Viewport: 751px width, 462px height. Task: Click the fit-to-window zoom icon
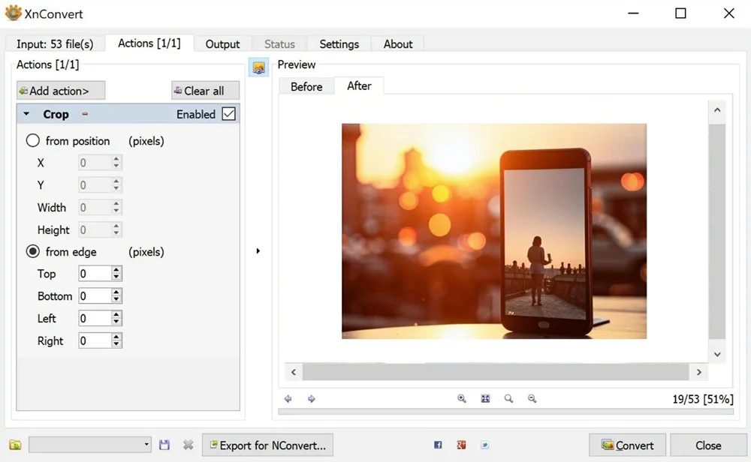(x=485, y=399)
